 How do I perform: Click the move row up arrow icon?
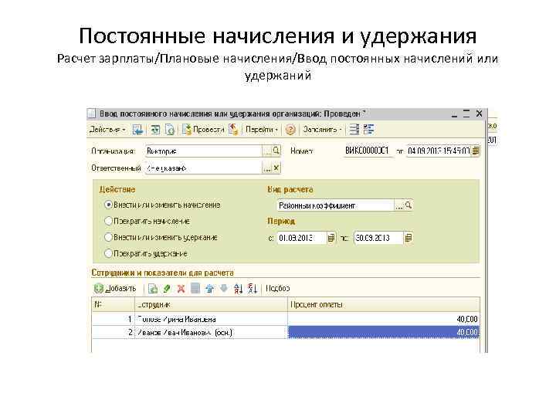[x=209, y=289]
